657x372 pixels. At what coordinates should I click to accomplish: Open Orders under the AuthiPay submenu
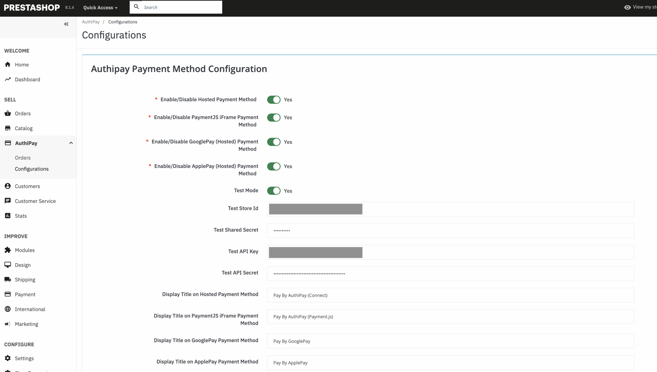click(23, 158)
